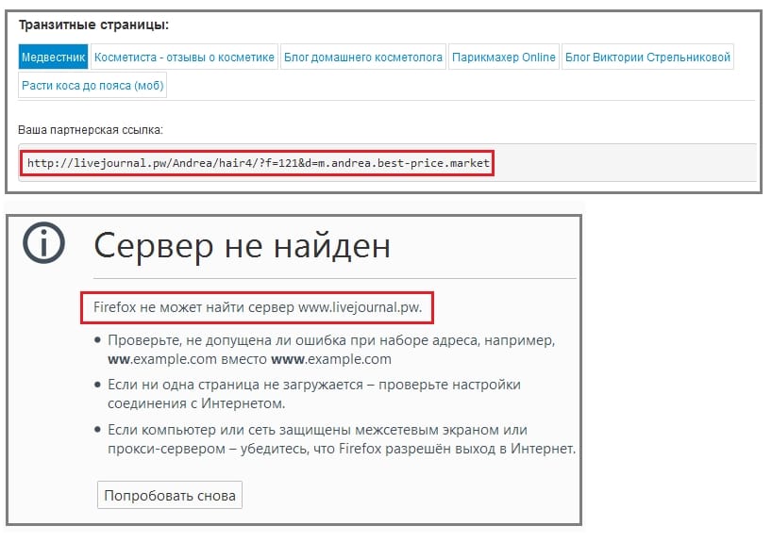
Task: Open the Парикмахер Online tab
Action: click(503, 57)
